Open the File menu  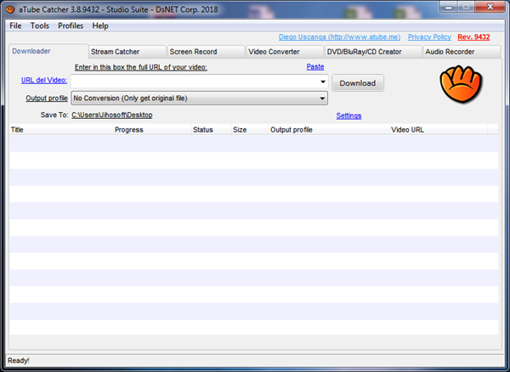click(15, 25)
